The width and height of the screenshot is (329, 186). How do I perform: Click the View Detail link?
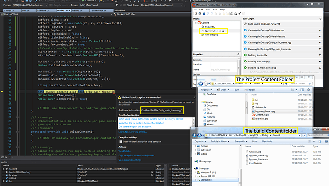pyautogui.click(x=124, y=151)
